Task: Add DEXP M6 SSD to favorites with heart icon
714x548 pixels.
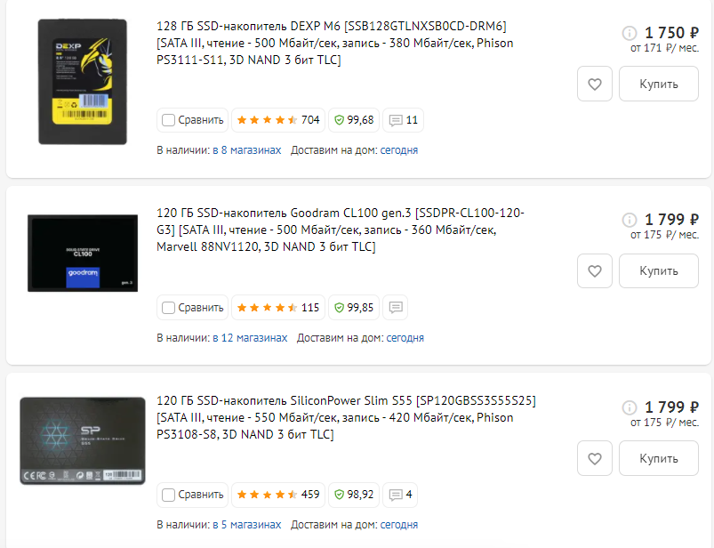Action: coord(594,84)
